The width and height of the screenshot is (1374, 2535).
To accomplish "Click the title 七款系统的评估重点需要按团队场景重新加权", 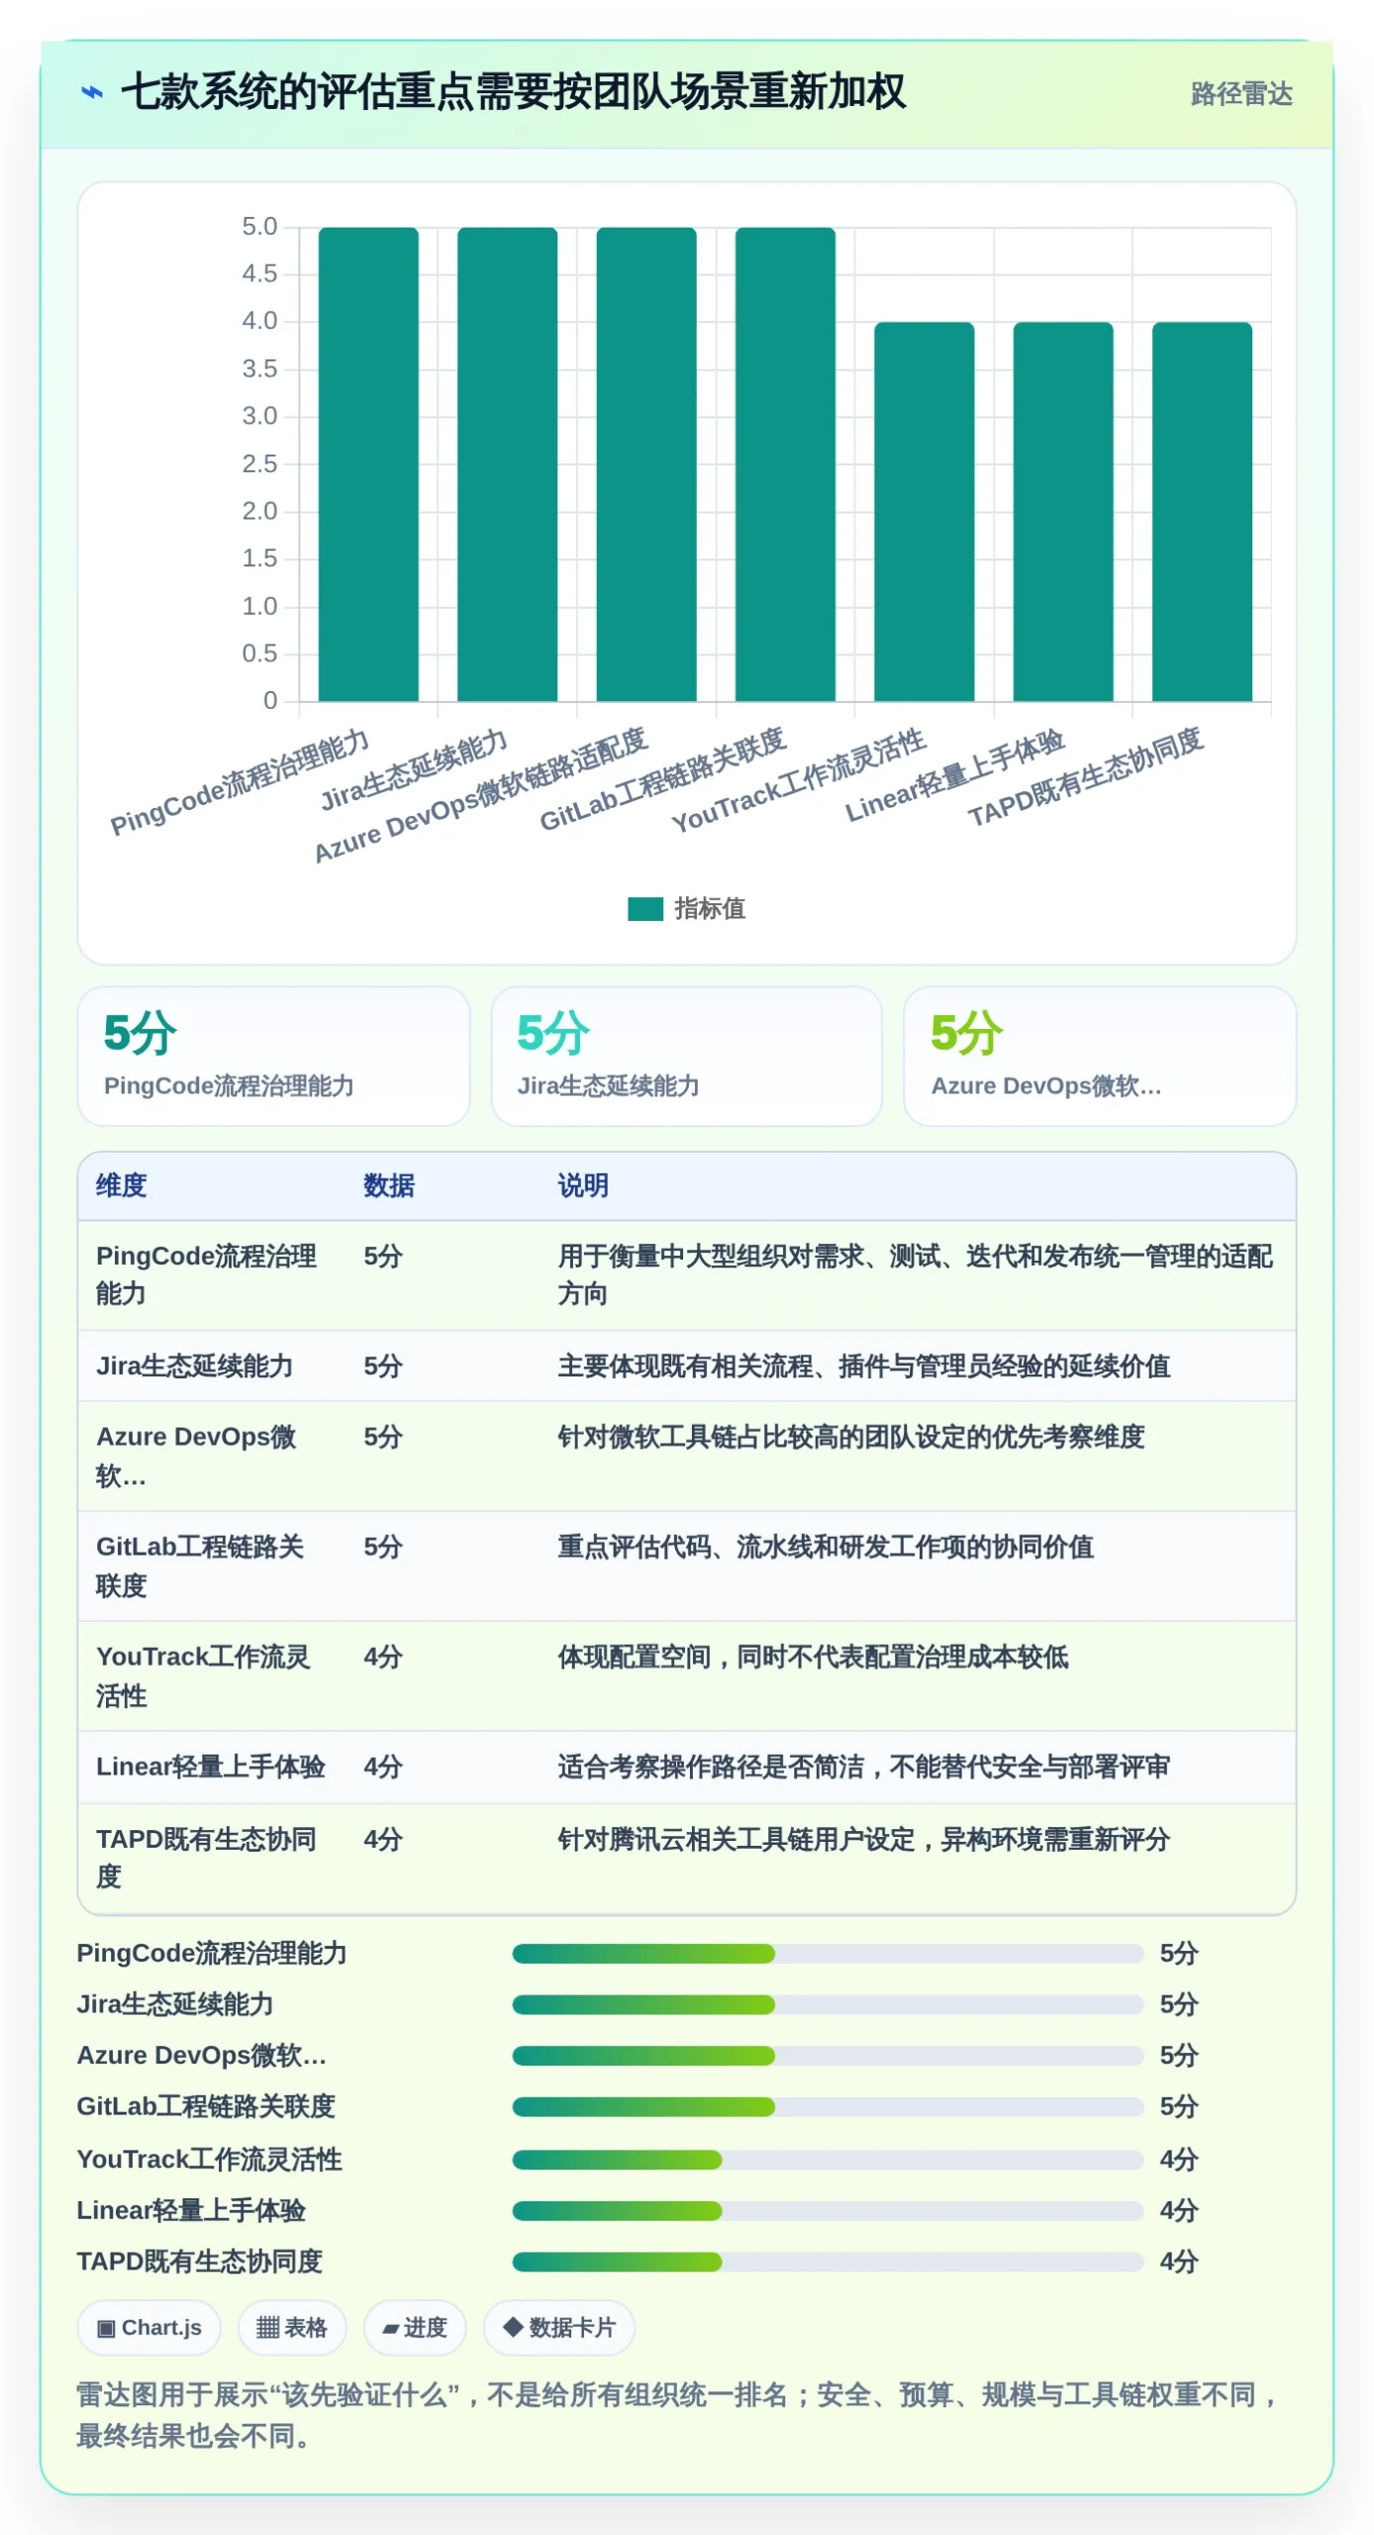I will [513, 92].
